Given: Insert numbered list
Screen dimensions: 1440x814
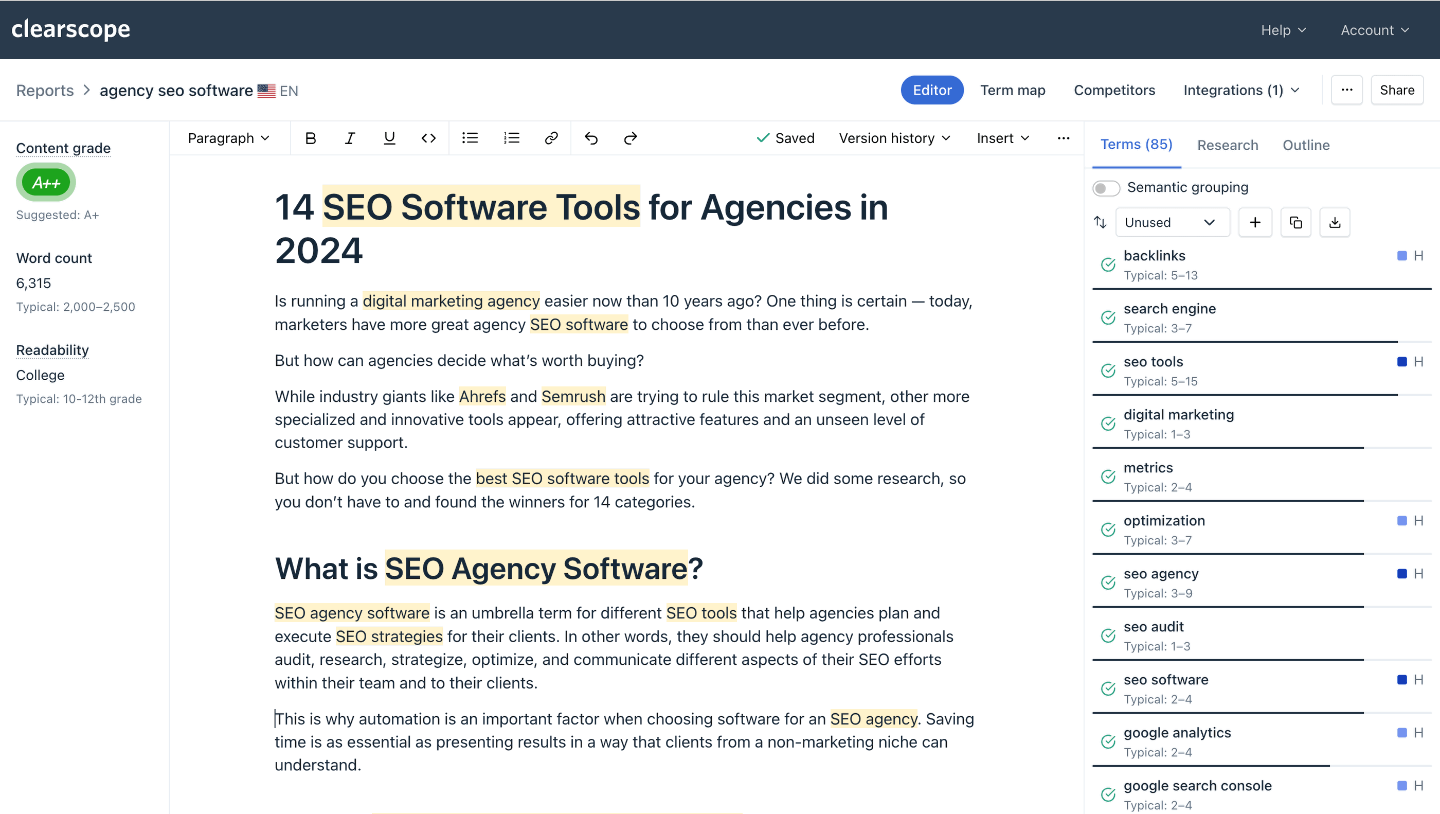Looking at the screenshot, I should tap(512, 138).
